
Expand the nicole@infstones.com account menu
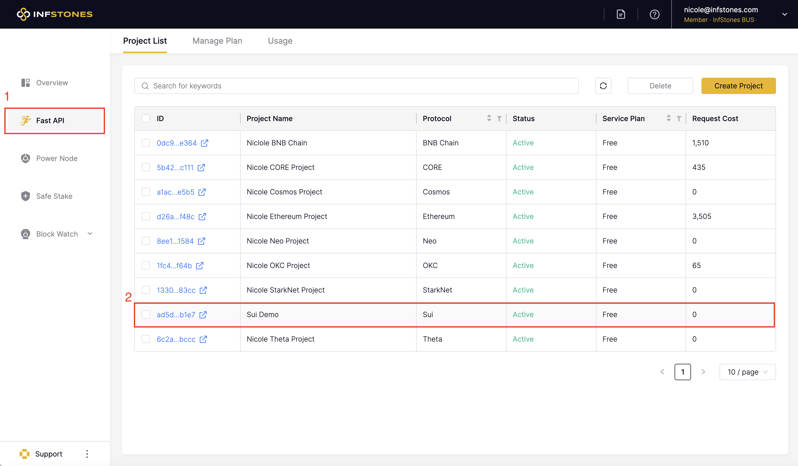point(784,14)
